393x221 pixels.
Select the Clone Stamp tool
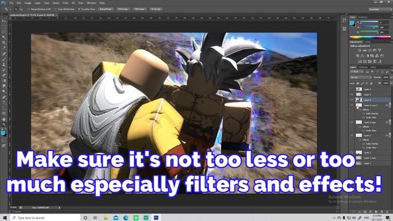[4, 64]
